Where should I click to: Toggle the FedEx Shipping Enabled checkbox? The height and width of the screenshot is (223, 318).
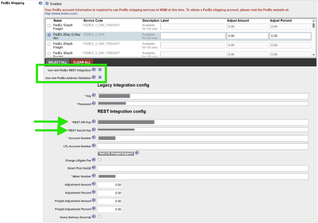[47, 3]
